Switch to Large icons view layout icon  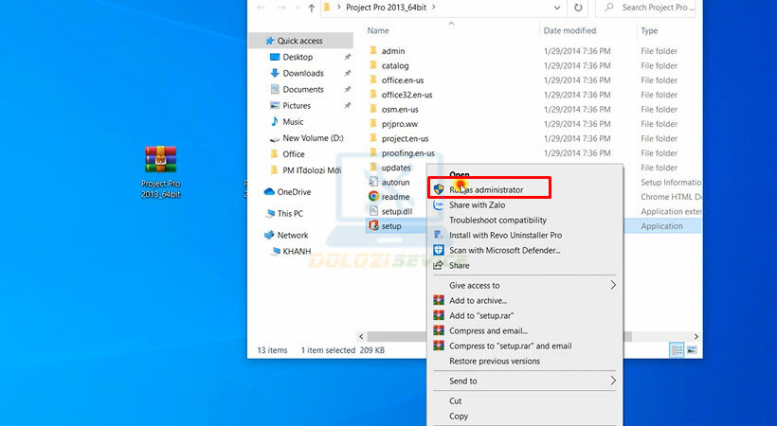click(x=692, y=350)
